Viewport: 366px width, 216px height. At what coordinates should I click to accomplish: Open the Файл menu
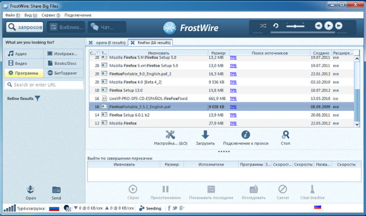pyautogui.click(x=13, y=15)
